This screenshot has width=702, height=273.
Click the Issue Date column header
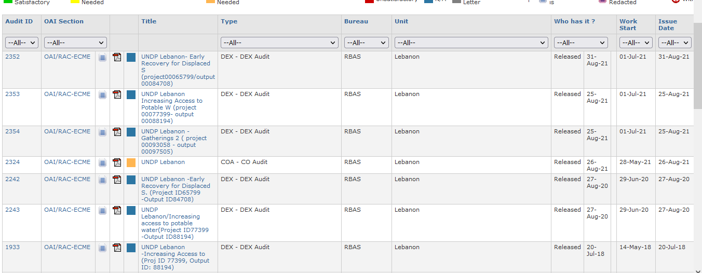[668, 24]
